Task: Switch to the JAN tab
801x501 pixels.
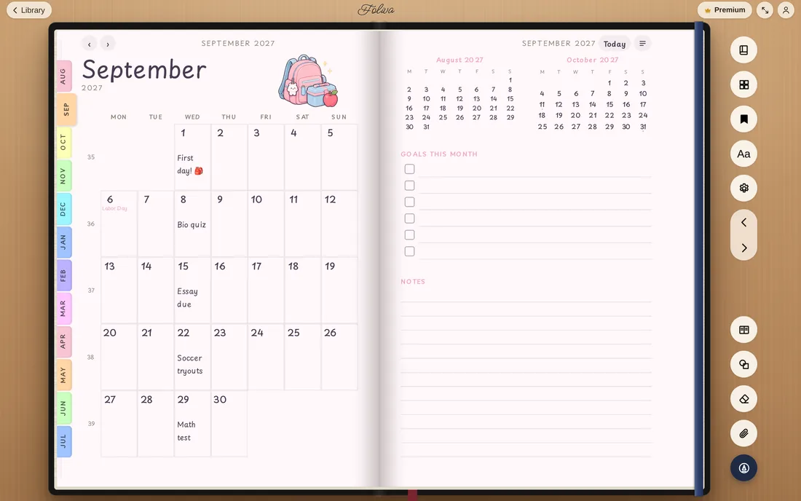Action: [63, 242]
